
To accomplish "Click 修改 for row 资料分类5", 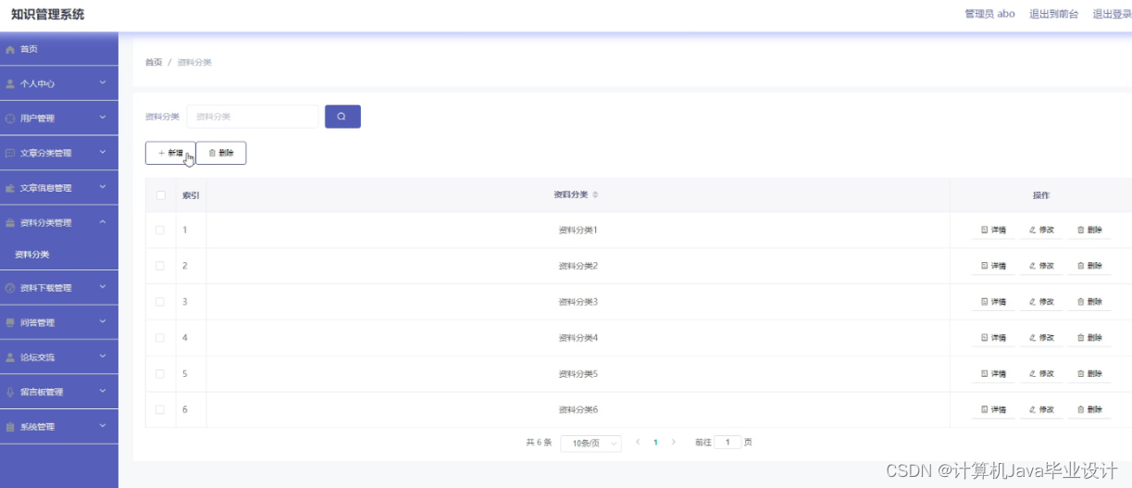I will pyautogui.click(x=1041, y=374).
